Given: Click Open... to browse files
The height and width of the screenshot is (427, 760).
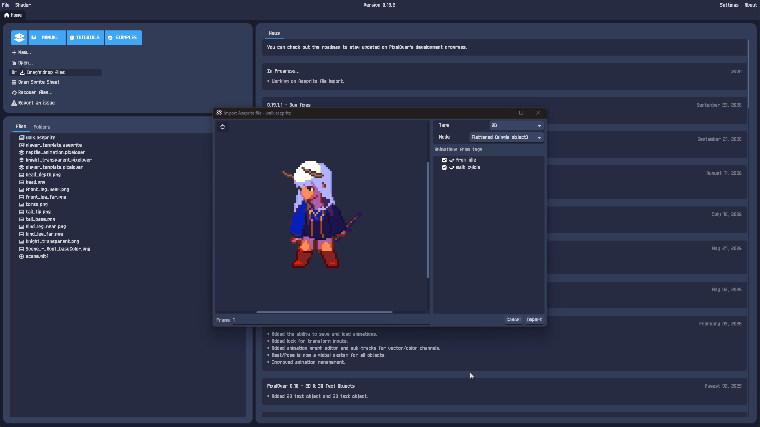Looking at the screenshot, I should click(22, 63).
